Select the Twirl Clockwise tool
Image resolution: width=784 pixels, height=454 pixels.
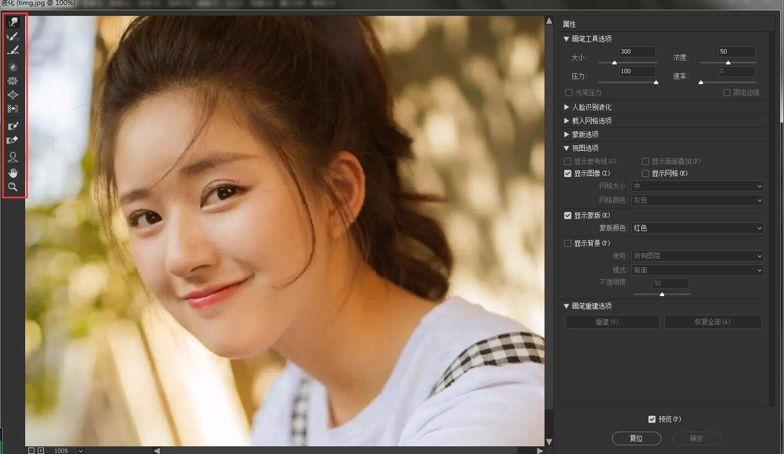[x=14, y=66]
